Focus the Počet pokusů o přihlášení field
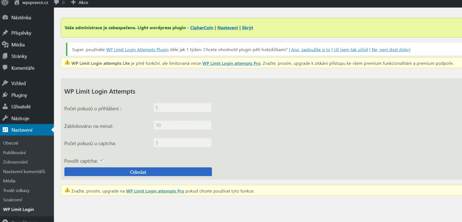 pyautogui.click(x=182, y=108)
